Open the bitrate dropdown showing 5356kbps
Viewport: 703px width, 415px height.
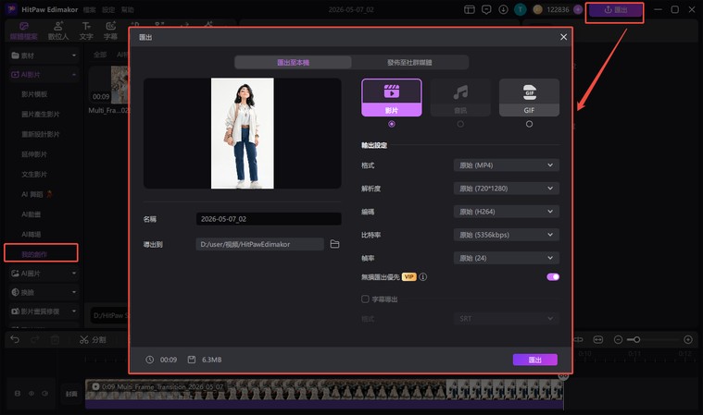point(506,235)
